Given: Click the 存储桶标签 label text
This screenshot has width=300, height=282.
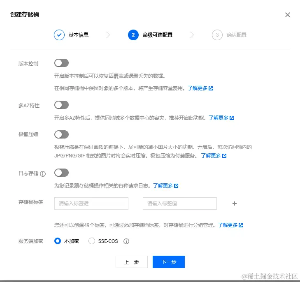Looking at the screenshot, I should (31, 202).
